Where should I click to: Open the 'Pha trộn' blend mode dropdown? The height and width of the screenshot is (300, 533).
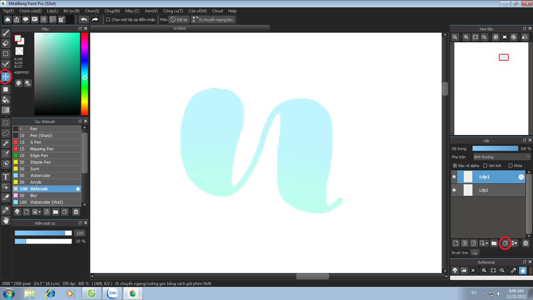(x=502, y=157)
